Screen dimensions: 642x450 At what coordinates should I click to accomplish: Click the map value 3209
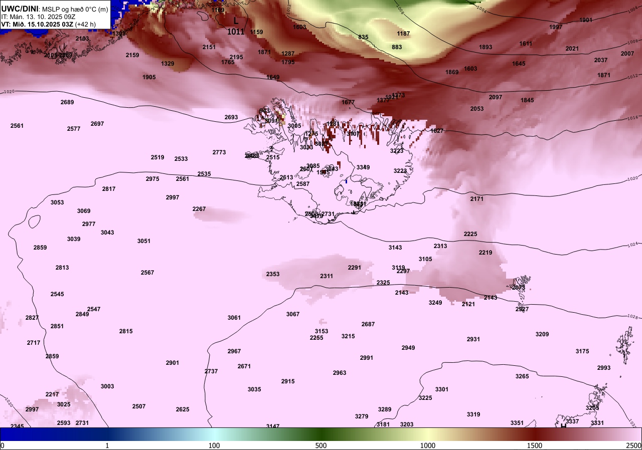(542, 334)
